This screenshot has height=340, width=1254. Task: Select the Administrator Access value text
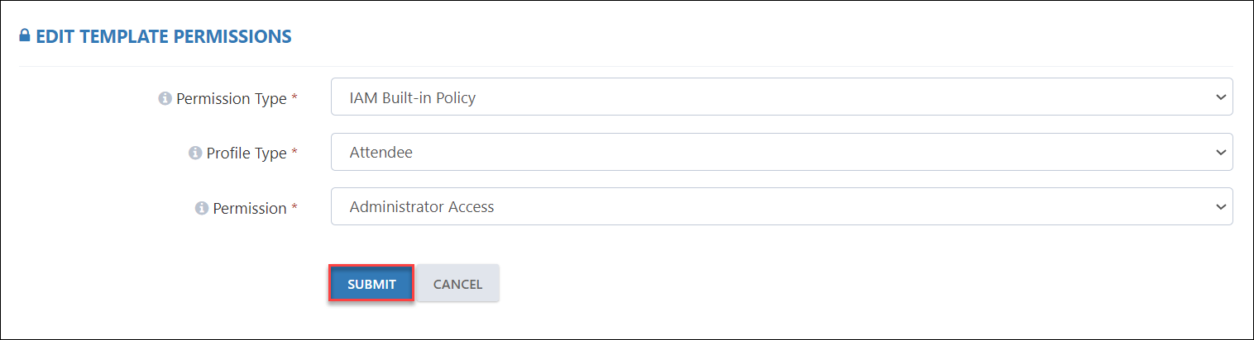[422, 207]
